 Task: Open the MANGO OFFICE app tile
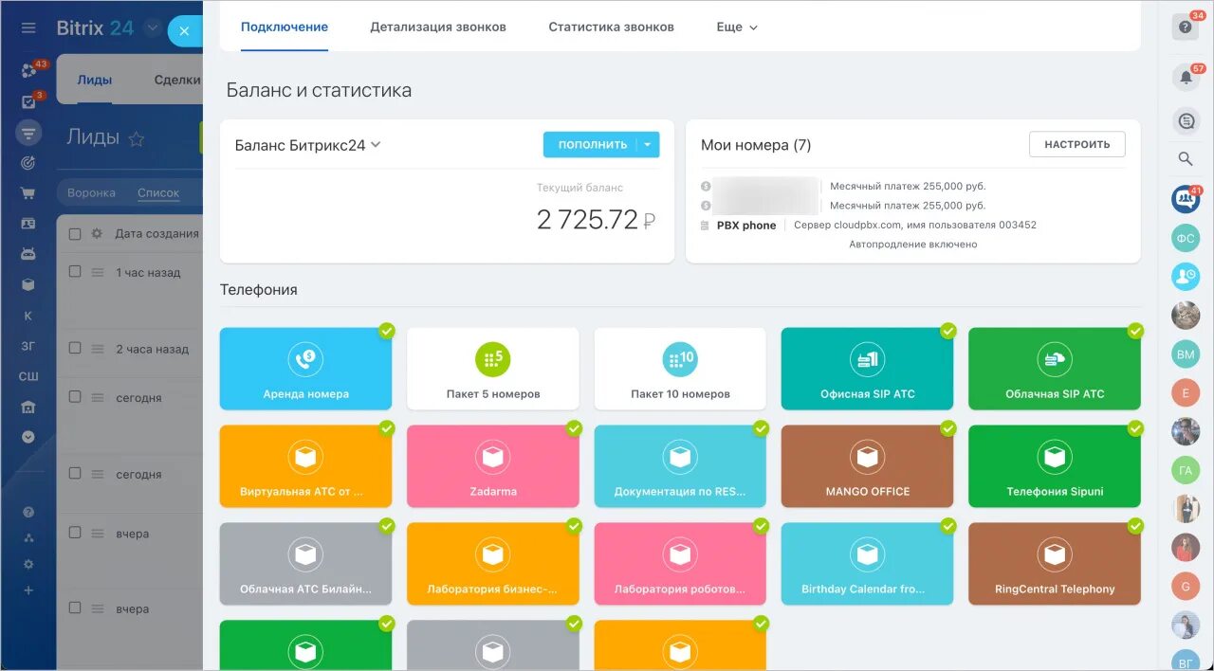click(867, 466)
